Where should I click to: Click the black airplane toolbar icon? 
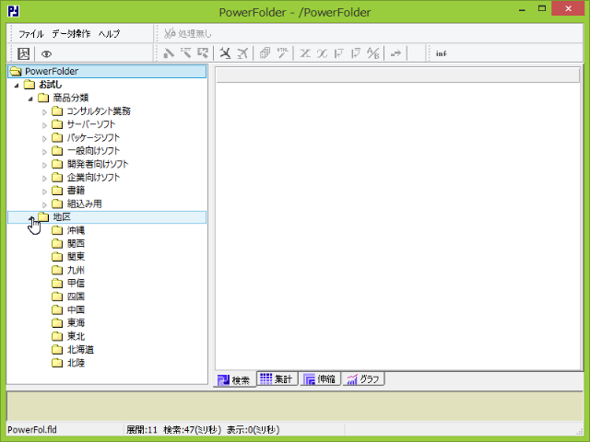click(225, 53)
